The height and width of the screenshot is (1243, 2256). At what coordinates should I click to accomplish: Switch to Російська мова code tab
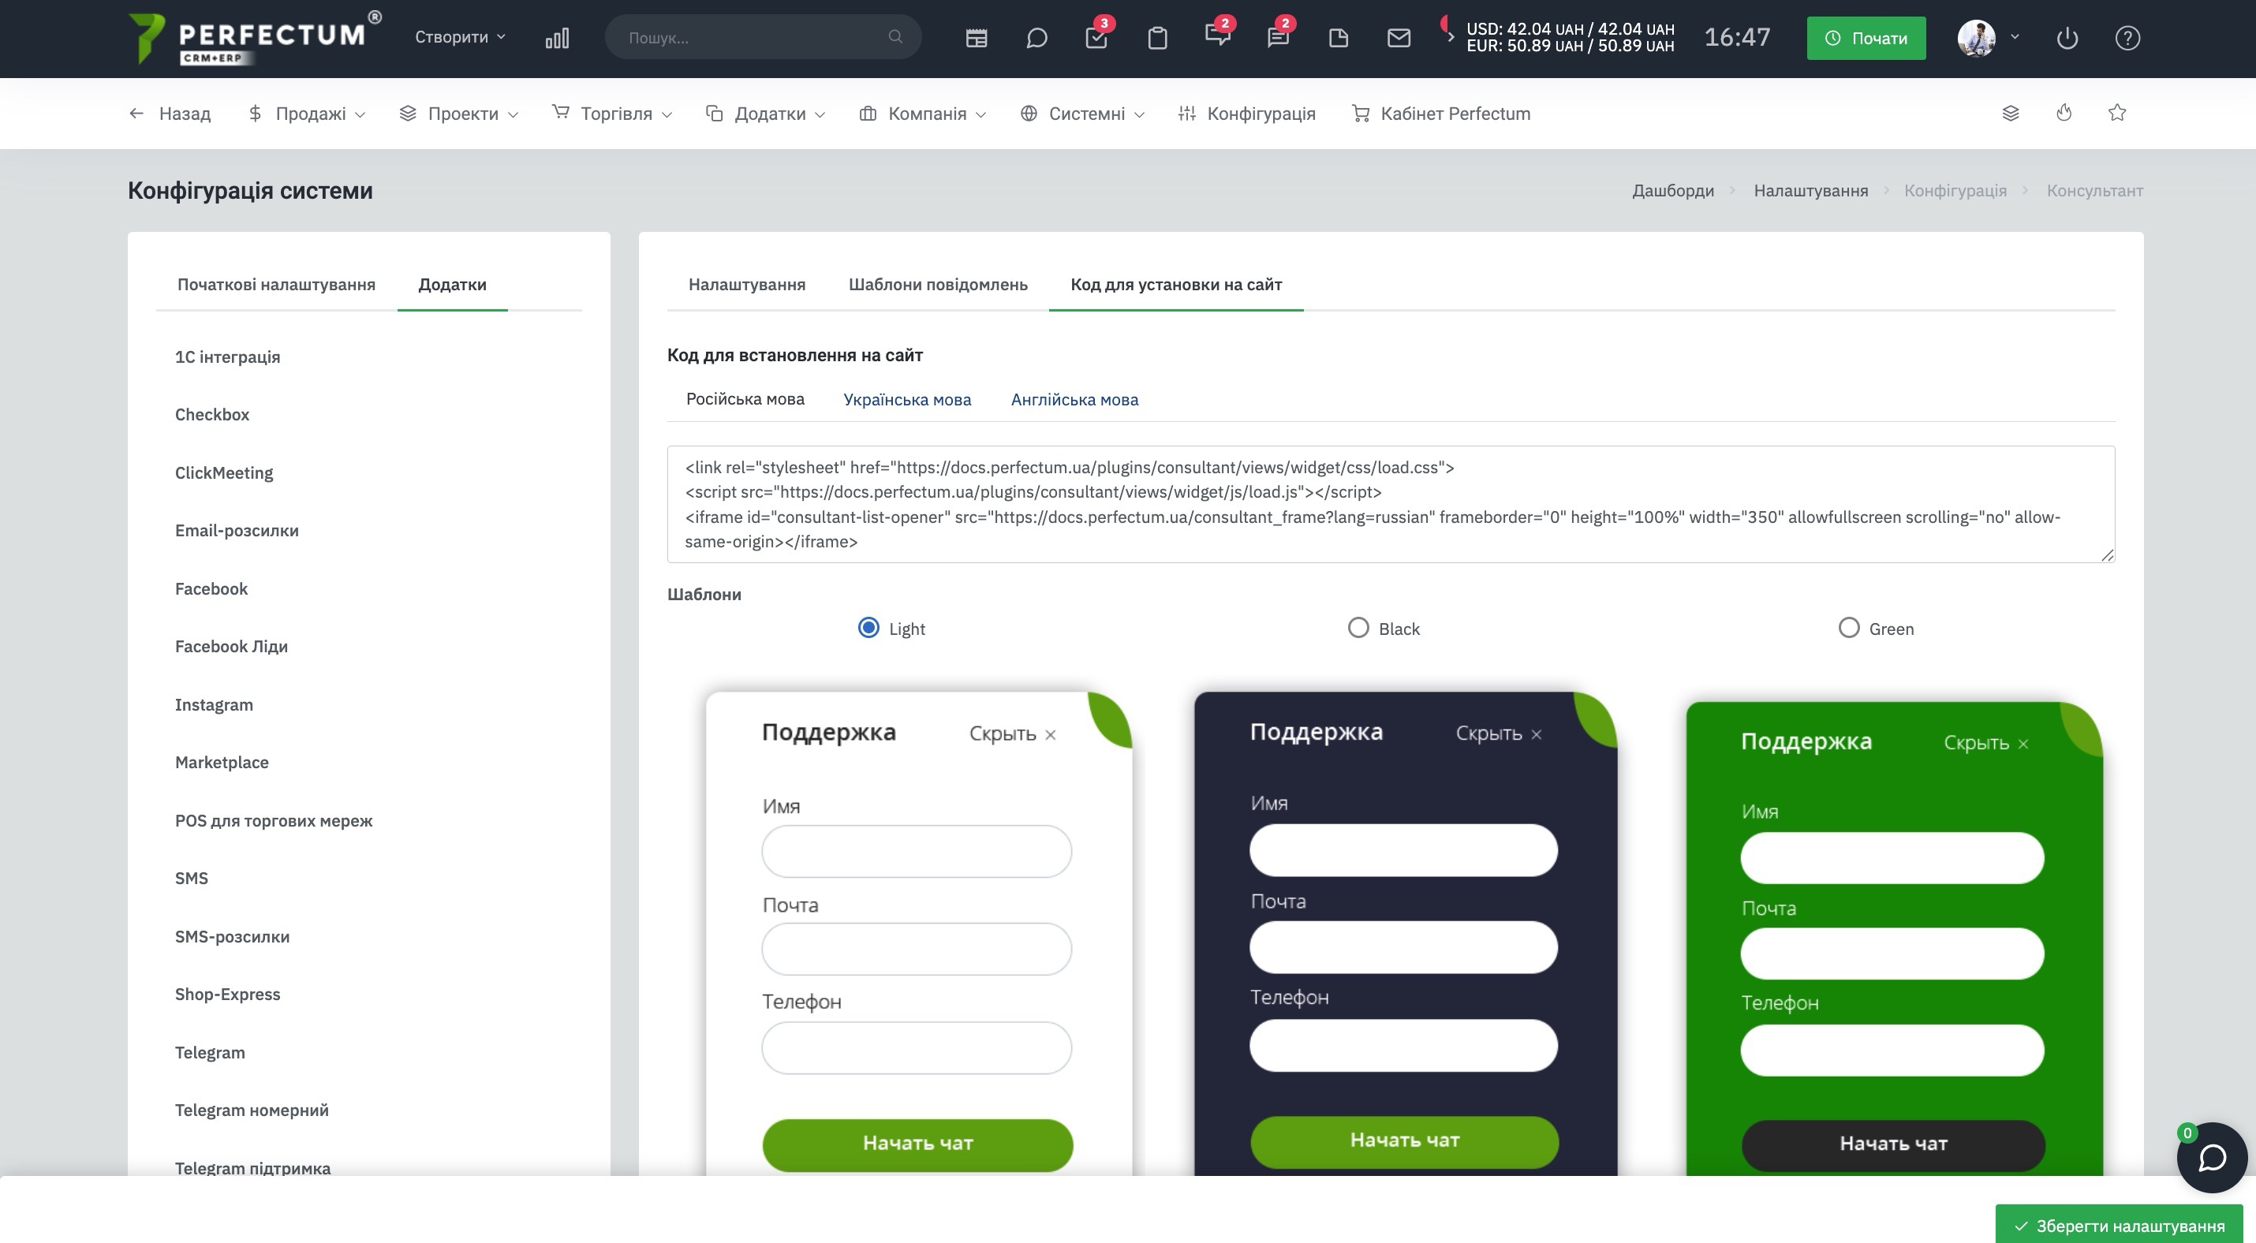[745, 399]
